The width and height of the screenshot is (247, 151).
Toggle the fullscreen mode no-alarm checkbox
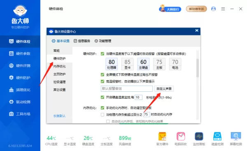point(103,74)
